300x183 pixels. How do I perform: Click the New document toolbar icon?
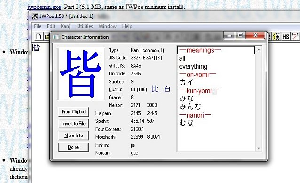[x=39, y=36]
